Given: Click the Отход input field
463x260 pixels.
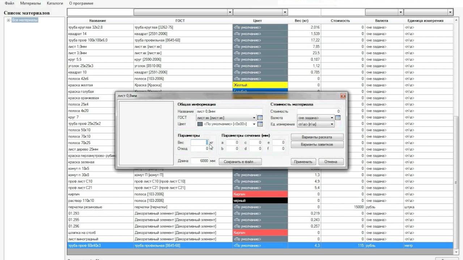Looking at the screenshot, I should click(200, 148).
